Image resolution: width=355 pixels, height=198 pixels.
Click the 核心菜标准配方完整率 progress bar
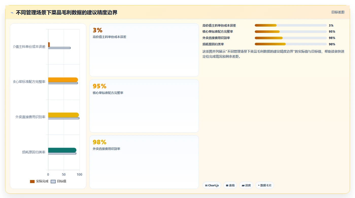point(291,32)
